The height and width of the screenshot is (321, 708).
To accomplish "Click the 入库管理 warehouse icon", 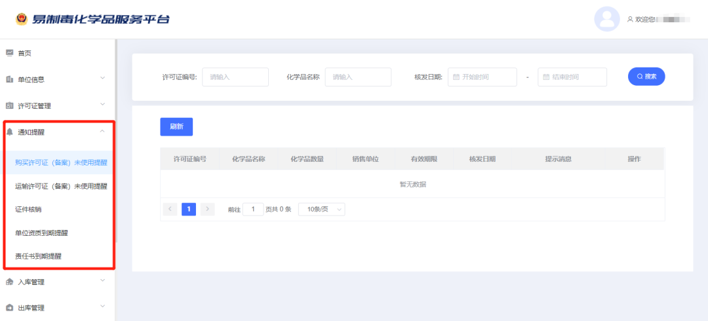I will point(10,282).
